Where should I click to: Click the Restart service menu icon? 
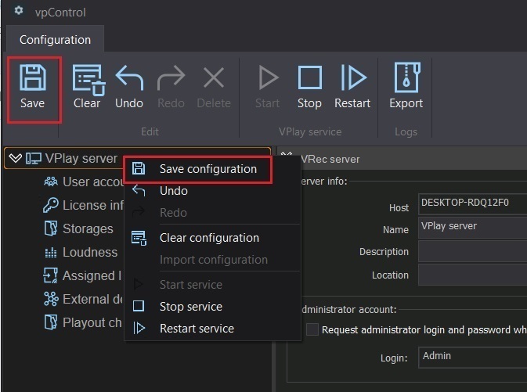[x=139, y=328]
